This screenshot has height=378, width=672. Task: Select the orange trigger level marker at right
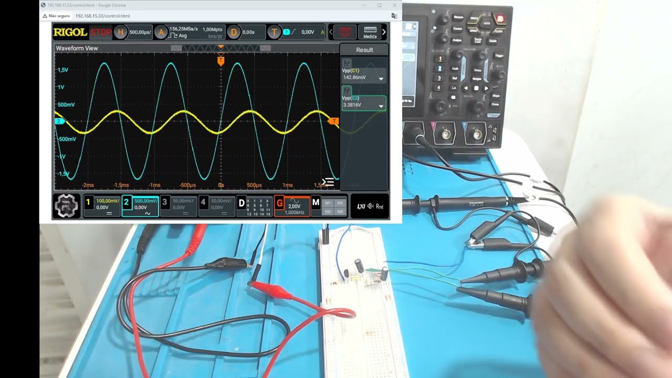pos(333,121)
